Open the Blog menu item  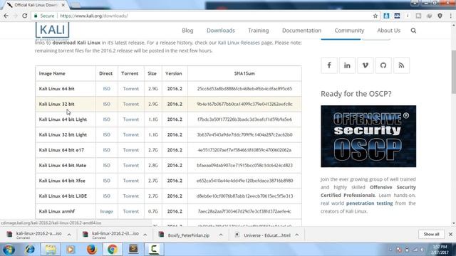[x=187, y=31]
